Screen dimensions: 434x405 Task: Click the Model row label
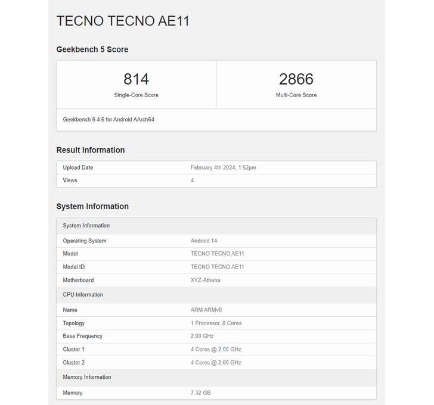[x=70, y=254]
